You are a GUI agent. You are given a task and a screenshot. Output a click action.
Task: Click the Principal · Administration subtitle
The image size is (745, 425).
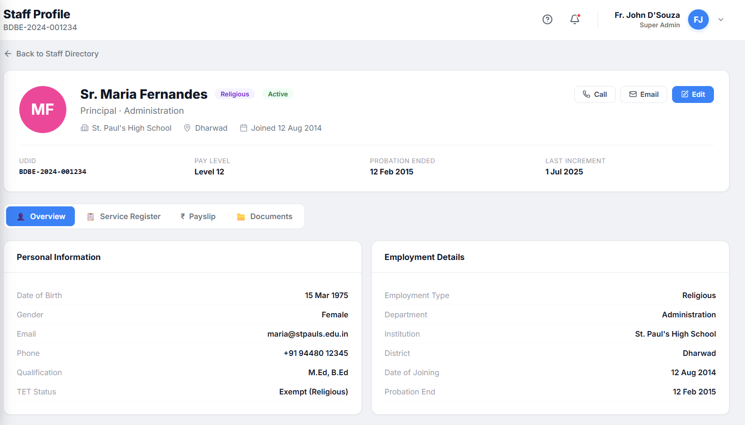coord(132,110)
